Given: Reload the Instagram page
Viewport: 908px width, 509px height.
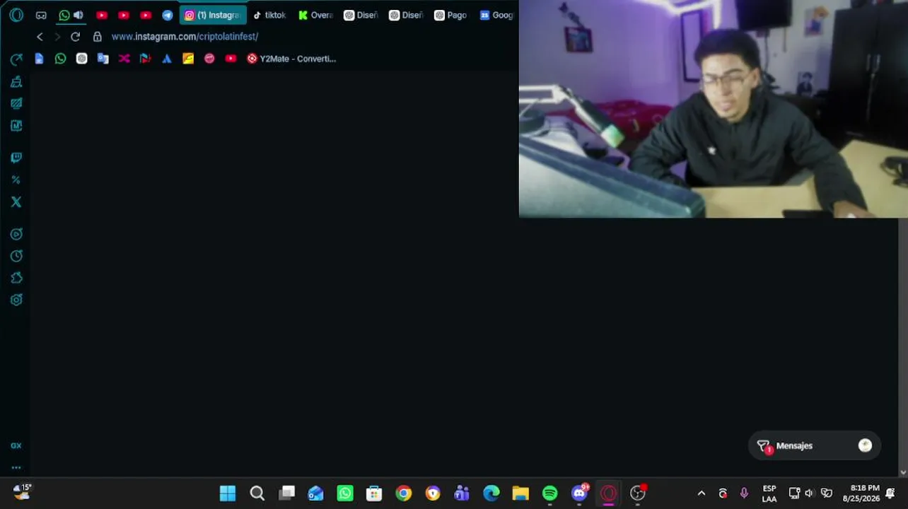Looking at the screenshot, I should 76,37.
